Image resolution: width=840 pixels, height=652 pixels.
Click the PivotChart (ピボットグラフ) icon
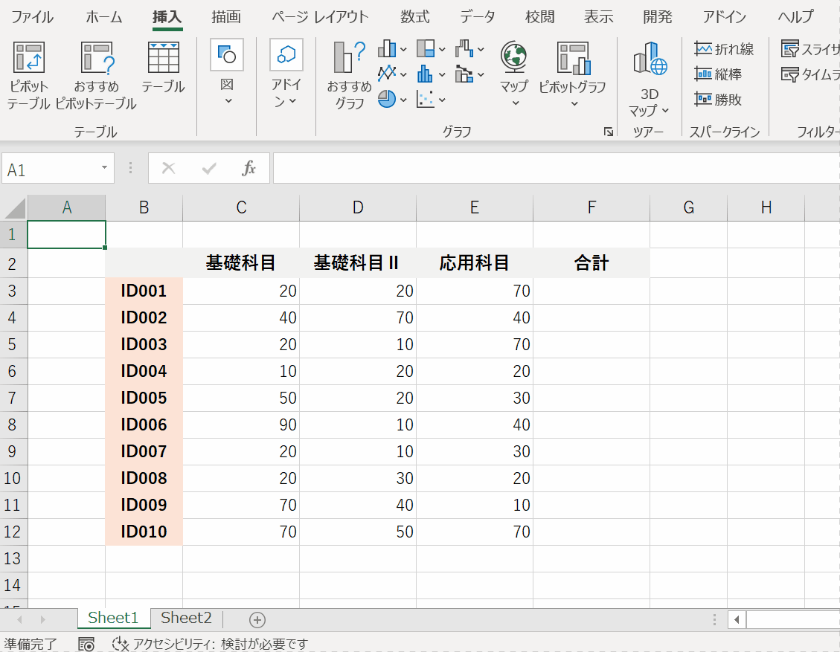point(572,59)
